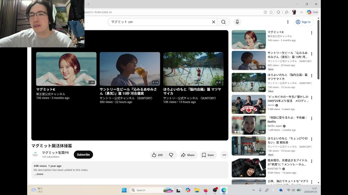Open Copilot Chat in Edge
The height and width of the screenshot is (195, 348).
click(x=312, y=12)
